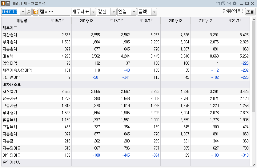The height and width of the screenshot is (168, 257).
Task: Click the vertical scrollbar thumb
Action: point(254,66)
